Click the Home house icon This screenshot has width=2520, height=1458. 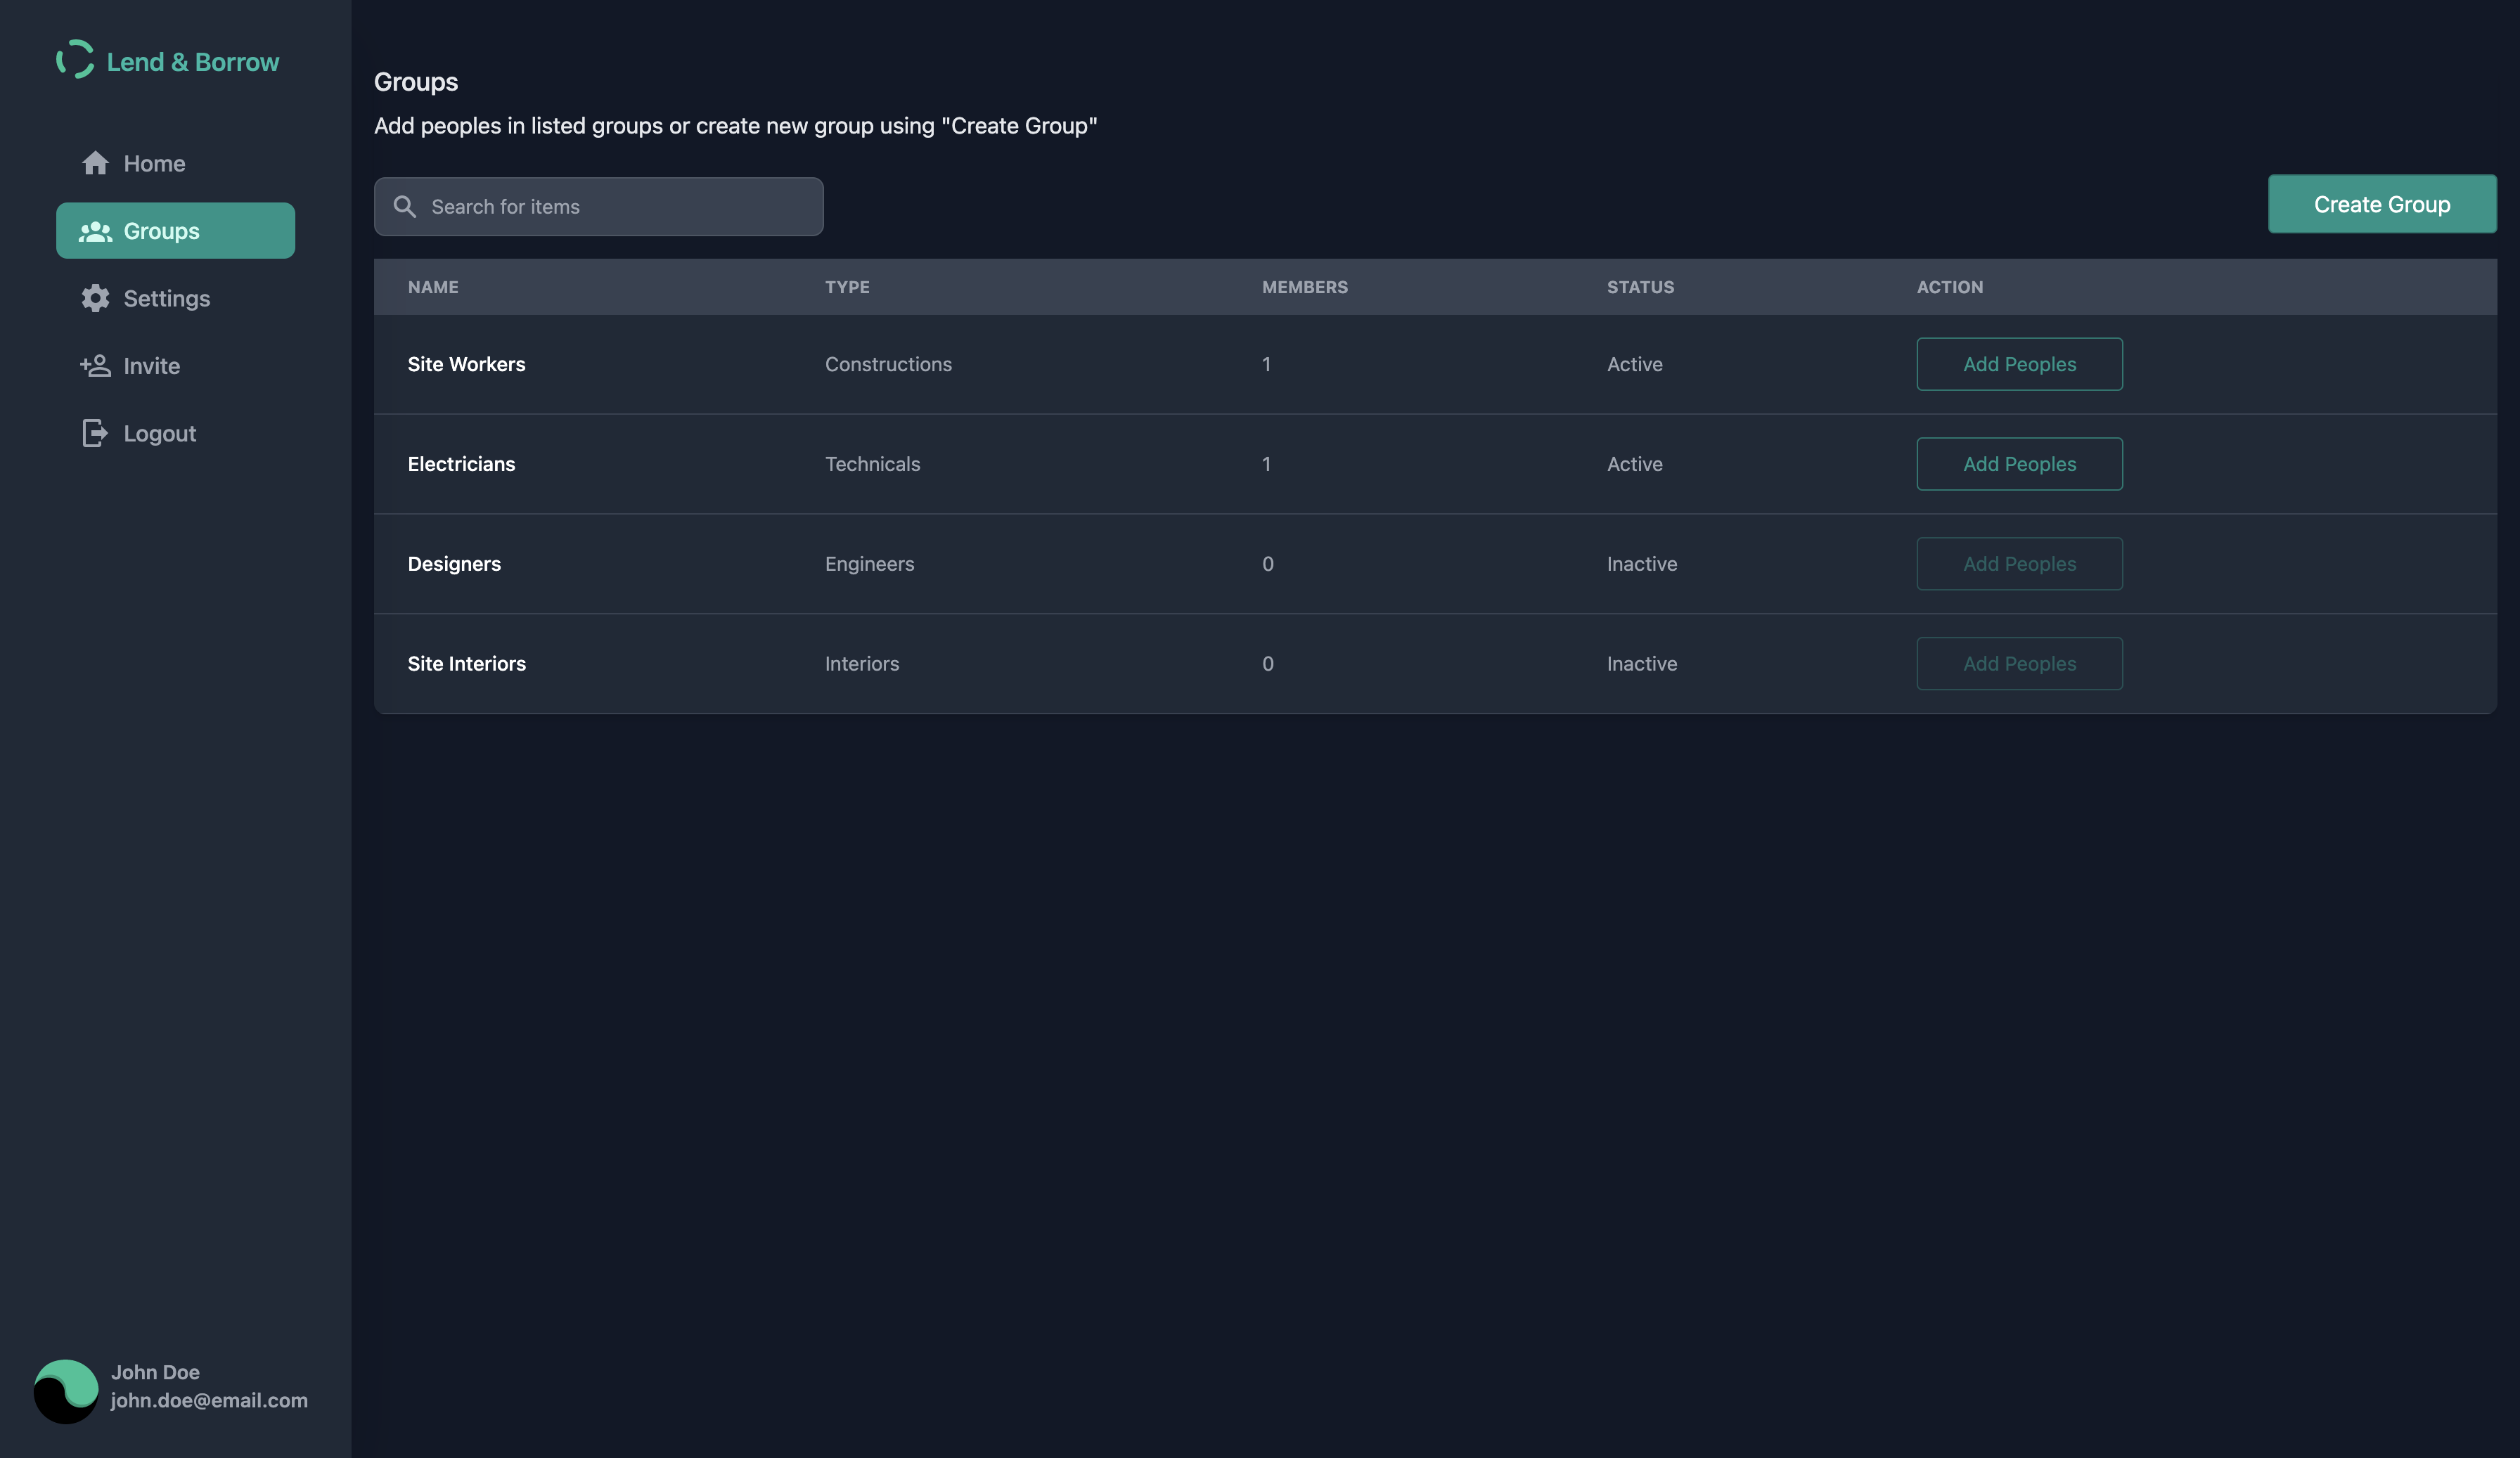point(95,163)
